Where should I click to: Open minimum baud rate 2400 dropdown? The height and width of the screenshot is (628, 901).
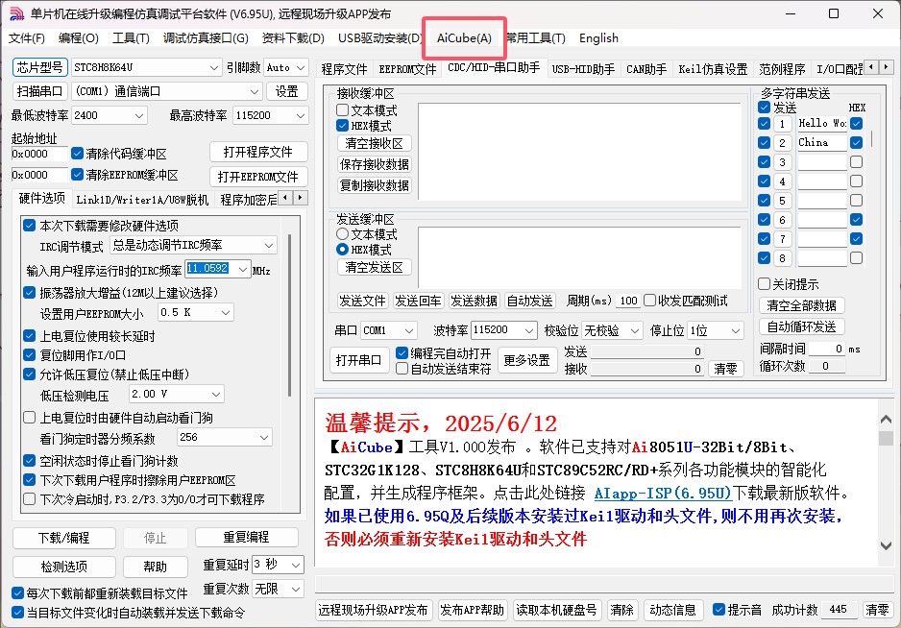139,115
